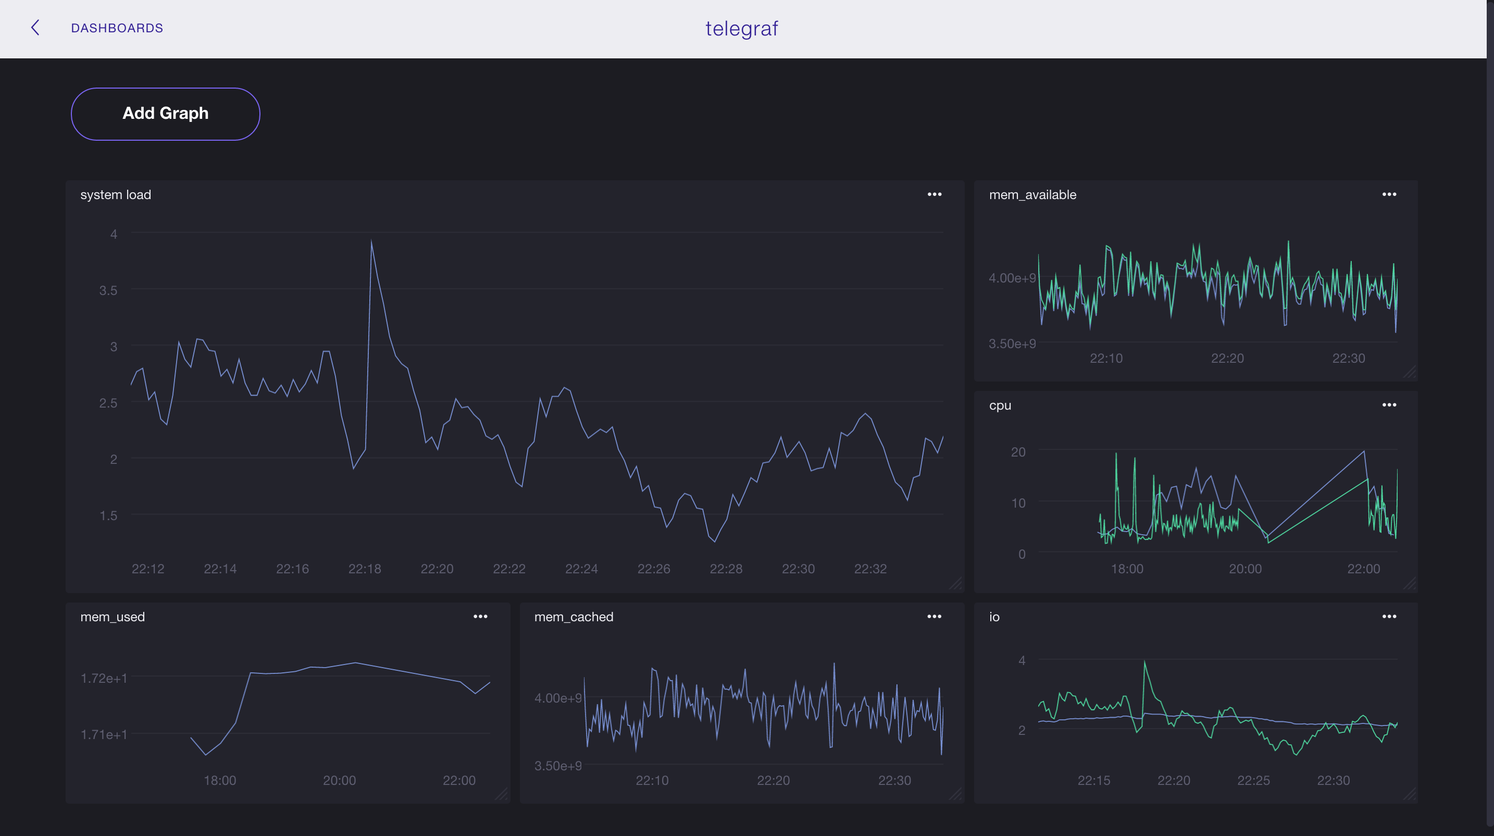Select the system load panel title

116,194
